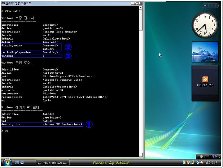Click the 'Windows 부팅 관리자' heading
223x168 pixels.
click(18, 18)
